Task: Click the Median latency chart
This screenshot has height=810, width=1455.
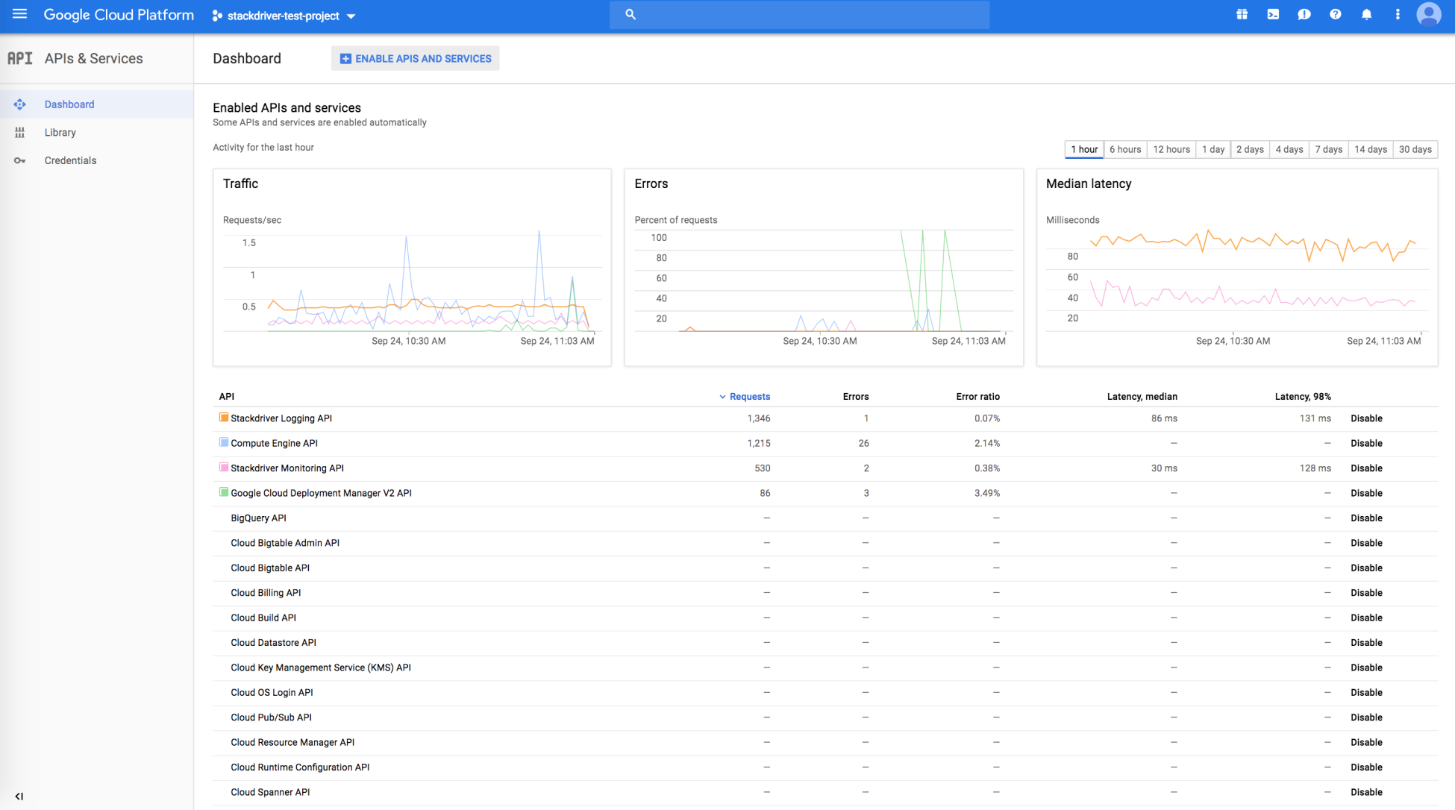Action: pyautogui.click(x=1237, y=267)
